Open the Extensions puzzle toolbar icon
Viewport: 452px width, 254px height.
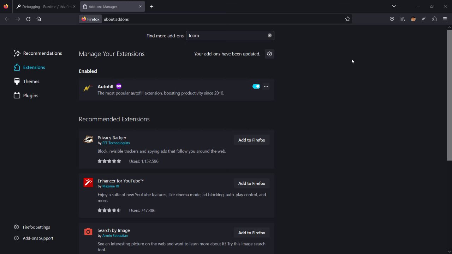click(434, 19)
